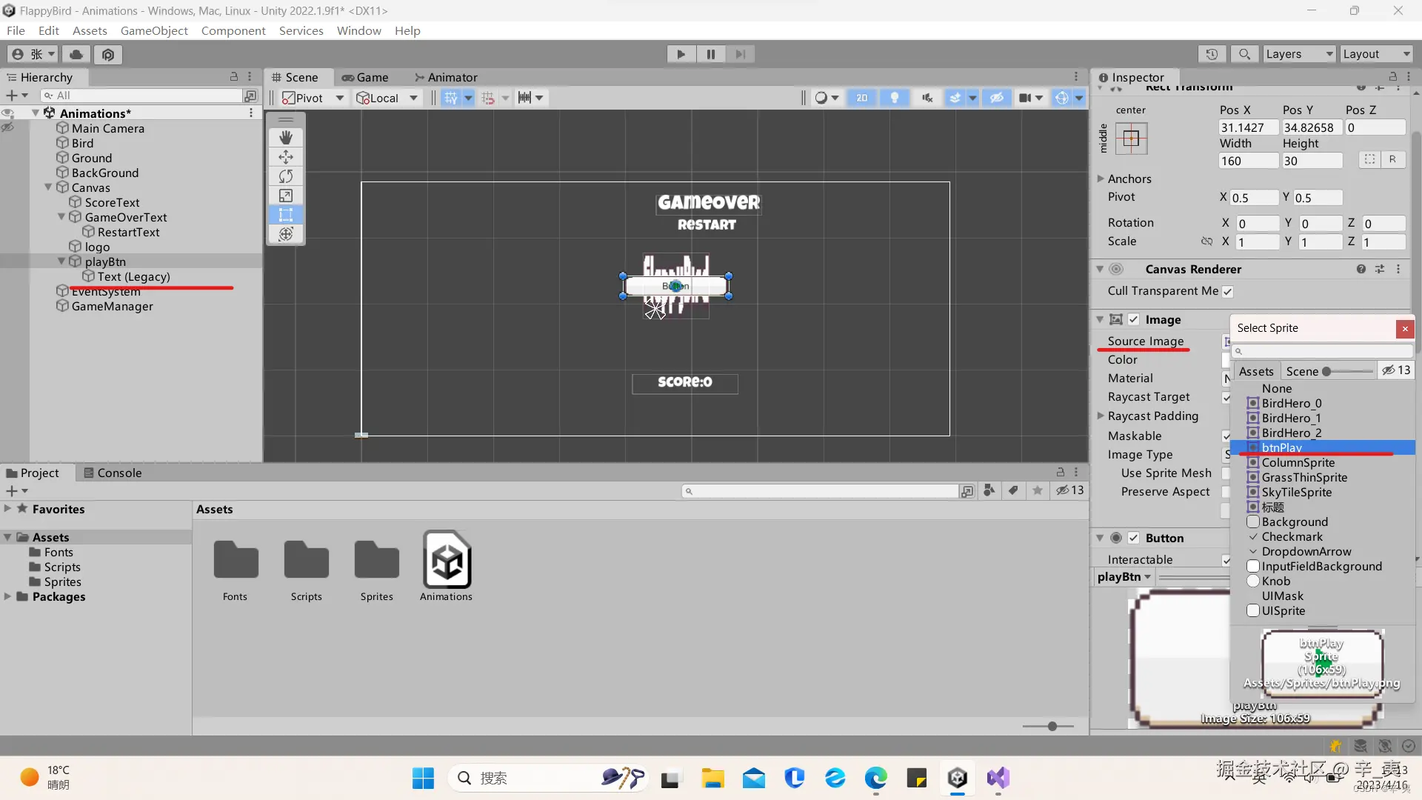Screen dimensions: 1422x800
Task: Select the Scale tool
Action: pos(286,196)
